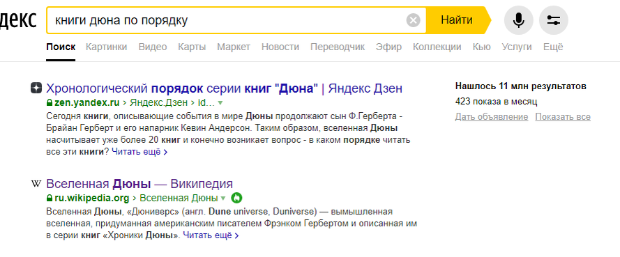Open search settings sliders icon
The image size is (620, 257).
pyautogui.click(x=554, y=20)
